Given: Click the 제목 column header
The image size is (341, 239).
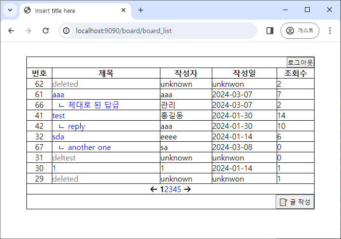Looking at the screenshot, I should click(106, 73).
